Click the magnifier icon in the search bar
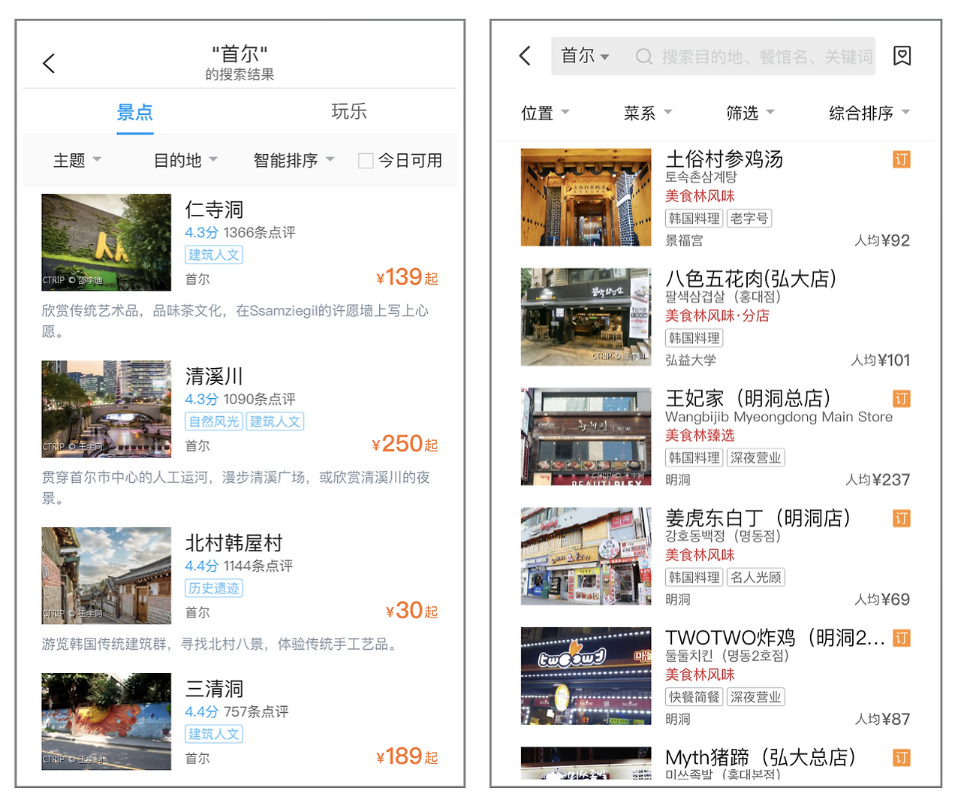The height and width of the screenshot is (806, 961). (x=643, y=56)
